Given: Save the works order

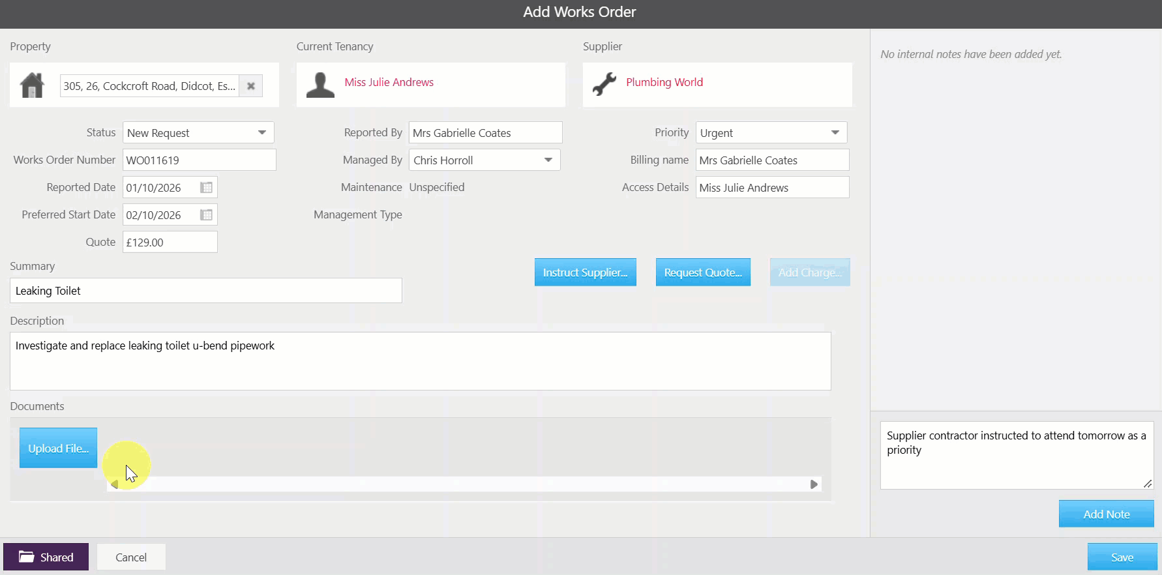Looking at the screenshot, I should pos(1122,557).
